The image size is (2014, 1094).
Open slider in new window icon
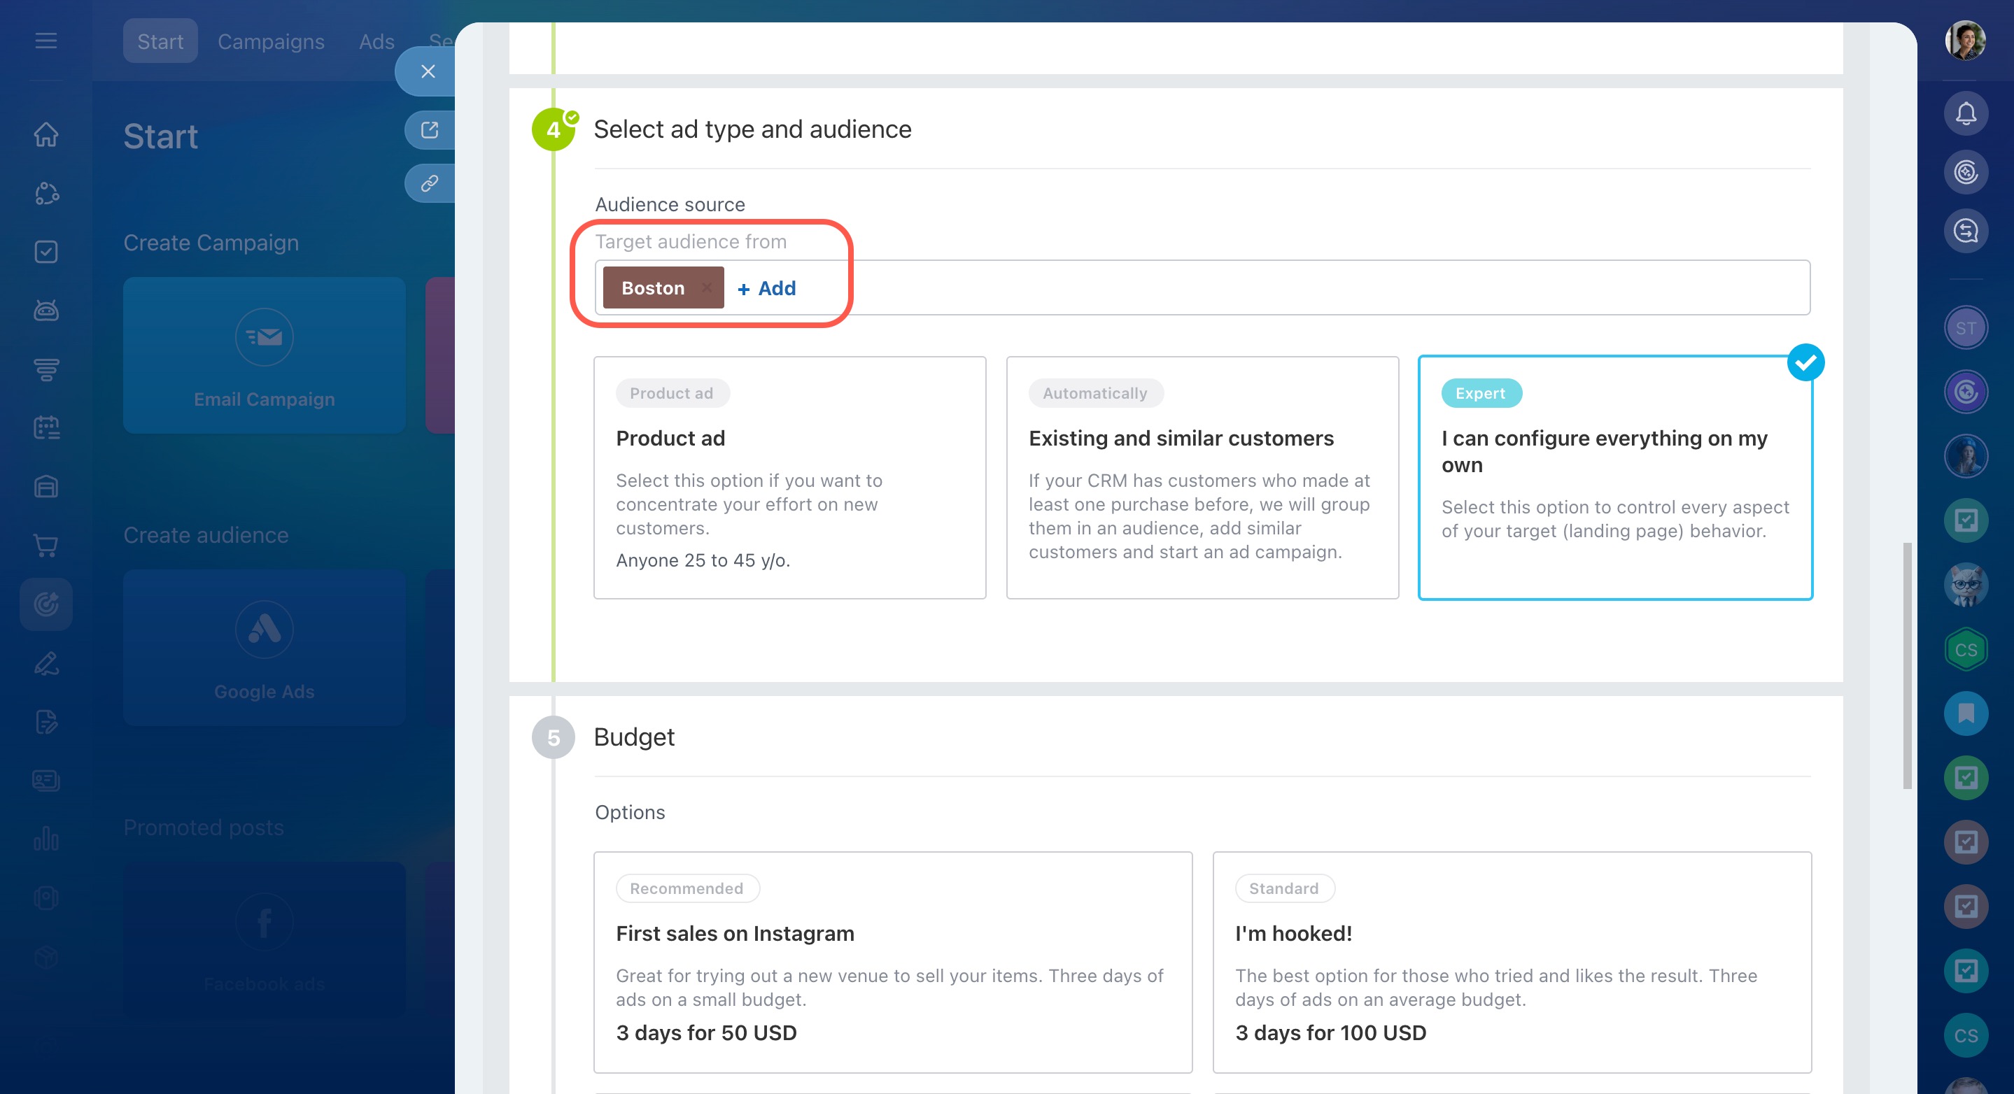429,129
